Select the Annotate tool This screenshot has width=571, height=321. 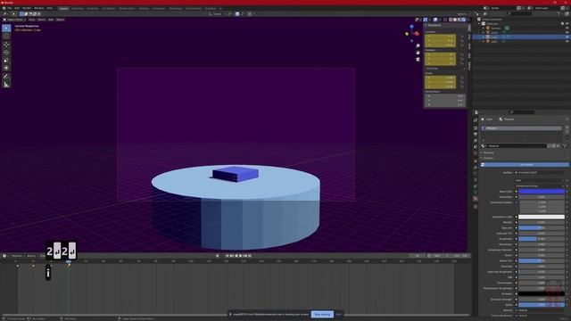[6, 77]
